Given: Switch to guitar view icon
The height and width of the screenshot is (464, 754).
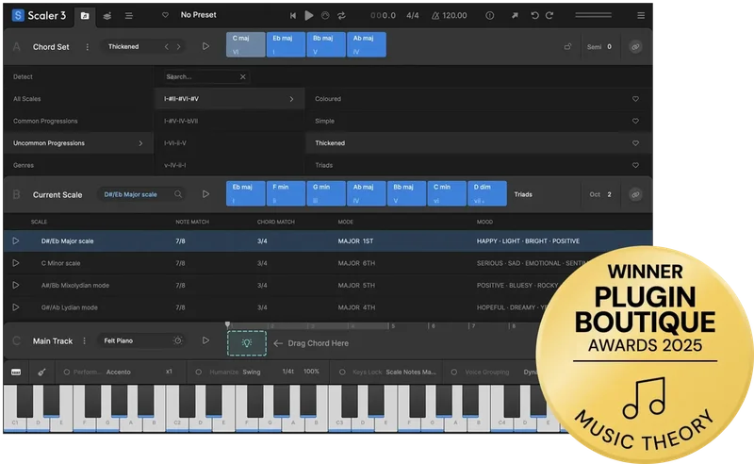Looking at the screenshot, I should pyautogui.click(x=41, y=373).
